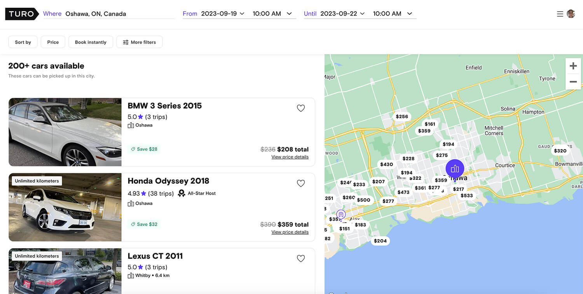Open the From time 10:00 AM dropdown
The height and width of the screenshot is (294, 583).
tap(272, 14)
